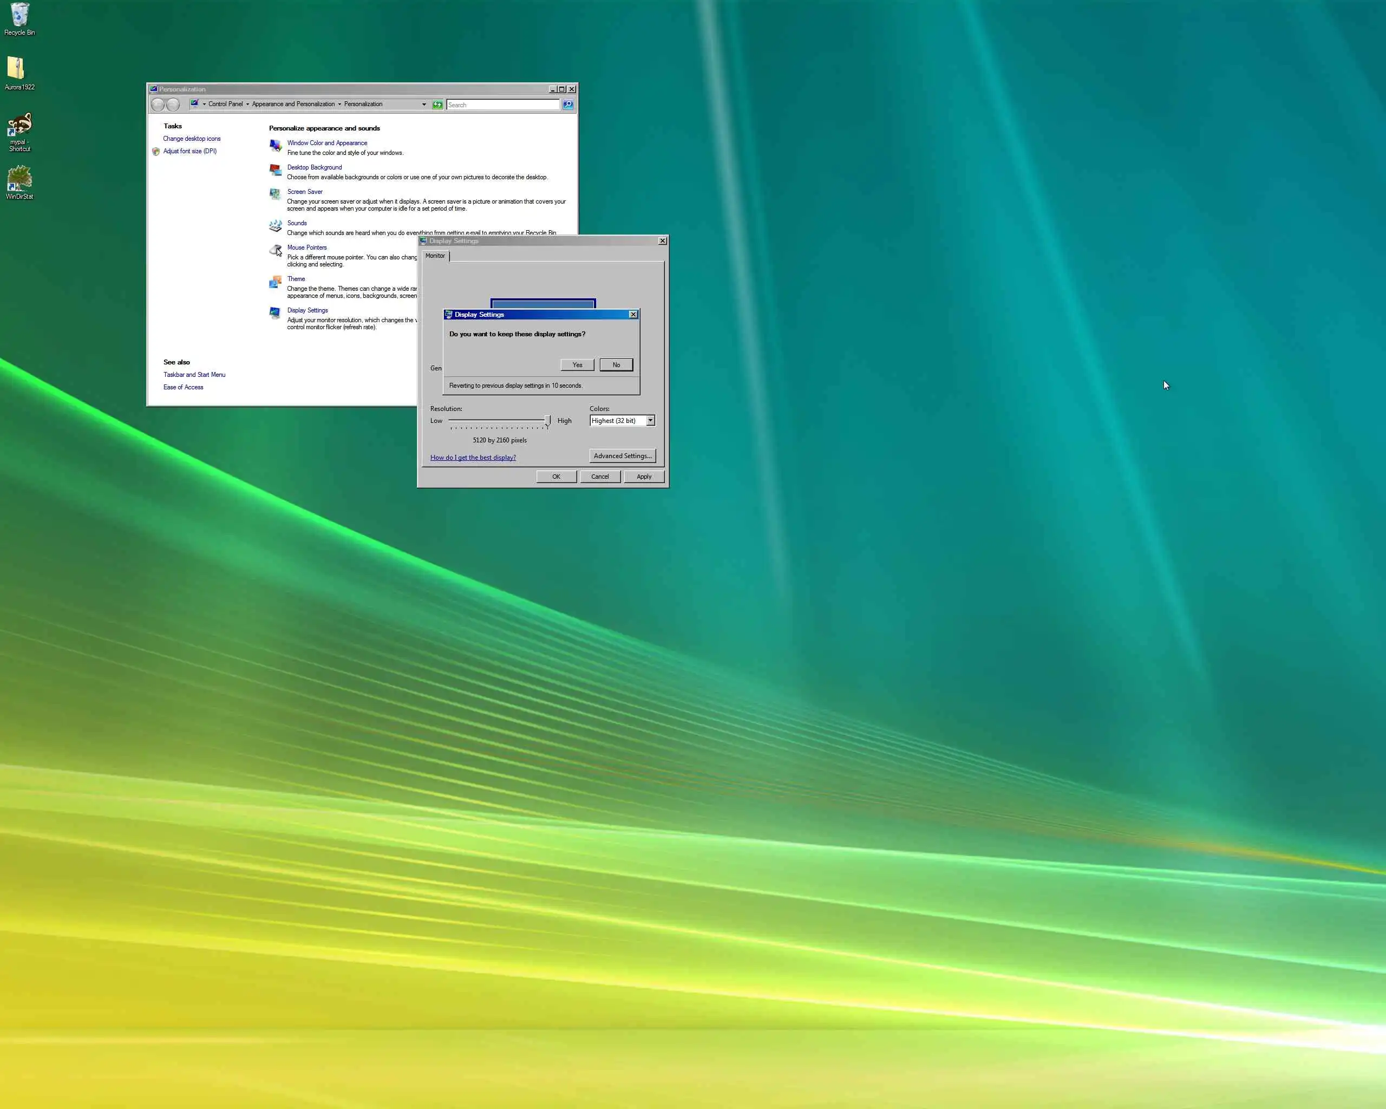The height and width of the screenshot is (1109, 1386).
Task: Click the Desktop Background icon
Action: point(275,171)
